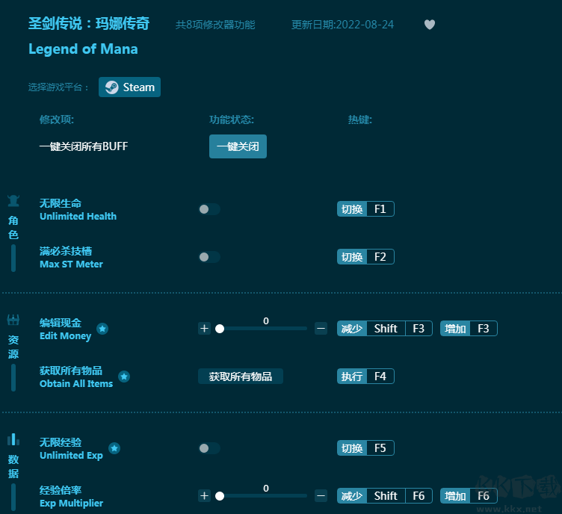This screenshot has height=514, width=562.
Task: Click the 增加 F6 hotkey button
Action: coord(469,496)
